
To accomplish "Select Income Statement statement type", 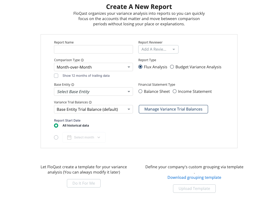I will click(175, 92).
